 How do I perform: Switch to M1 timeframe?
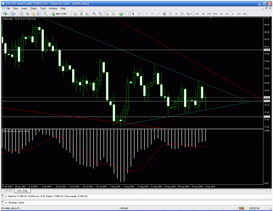click(x=197, y=14)
